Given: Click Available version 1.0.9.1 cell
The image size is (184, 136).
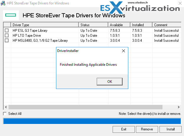Looking at the screenshot, I should [115, 36].
